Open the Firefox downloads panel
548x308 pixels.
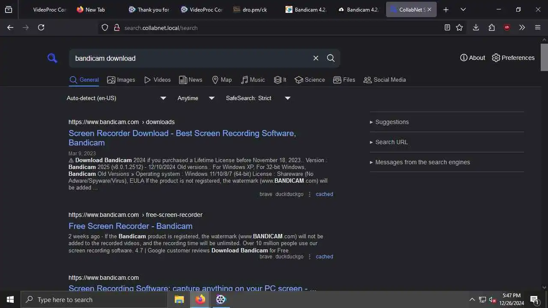tap(476, 27)
